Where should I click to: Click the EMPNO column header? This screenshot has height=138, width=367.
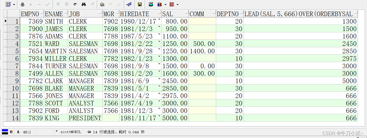32,14
